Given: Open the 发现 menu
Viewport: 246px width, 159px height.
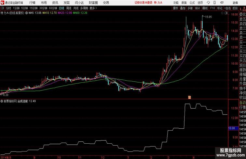Looking at the screenshot, I should click(66, 3).
